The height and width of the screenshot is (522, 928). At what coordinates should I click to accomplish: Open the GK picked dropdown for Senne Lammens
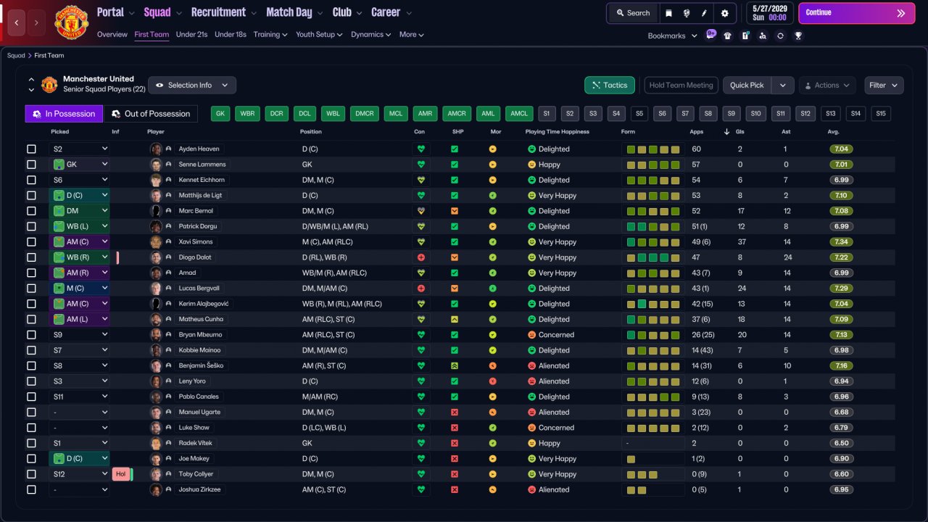tap(79, 165)
